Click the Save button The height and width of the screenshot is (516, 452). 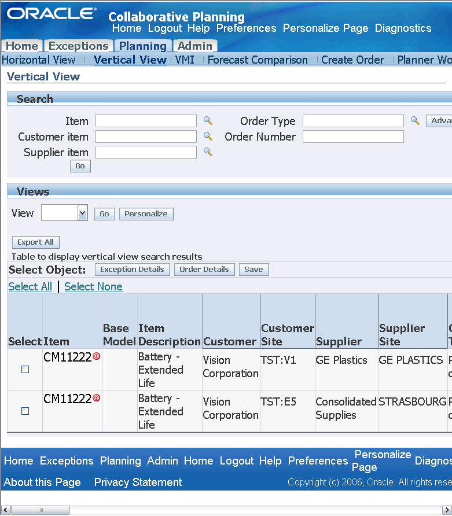tap(254, 270)
